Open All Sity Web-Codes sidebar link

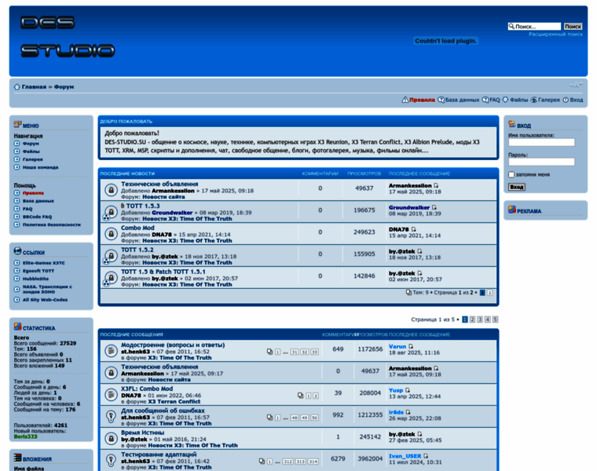45,300
